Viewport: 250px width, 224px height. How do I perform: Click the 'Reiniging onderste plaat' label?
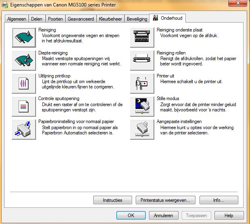coord(180,30)
